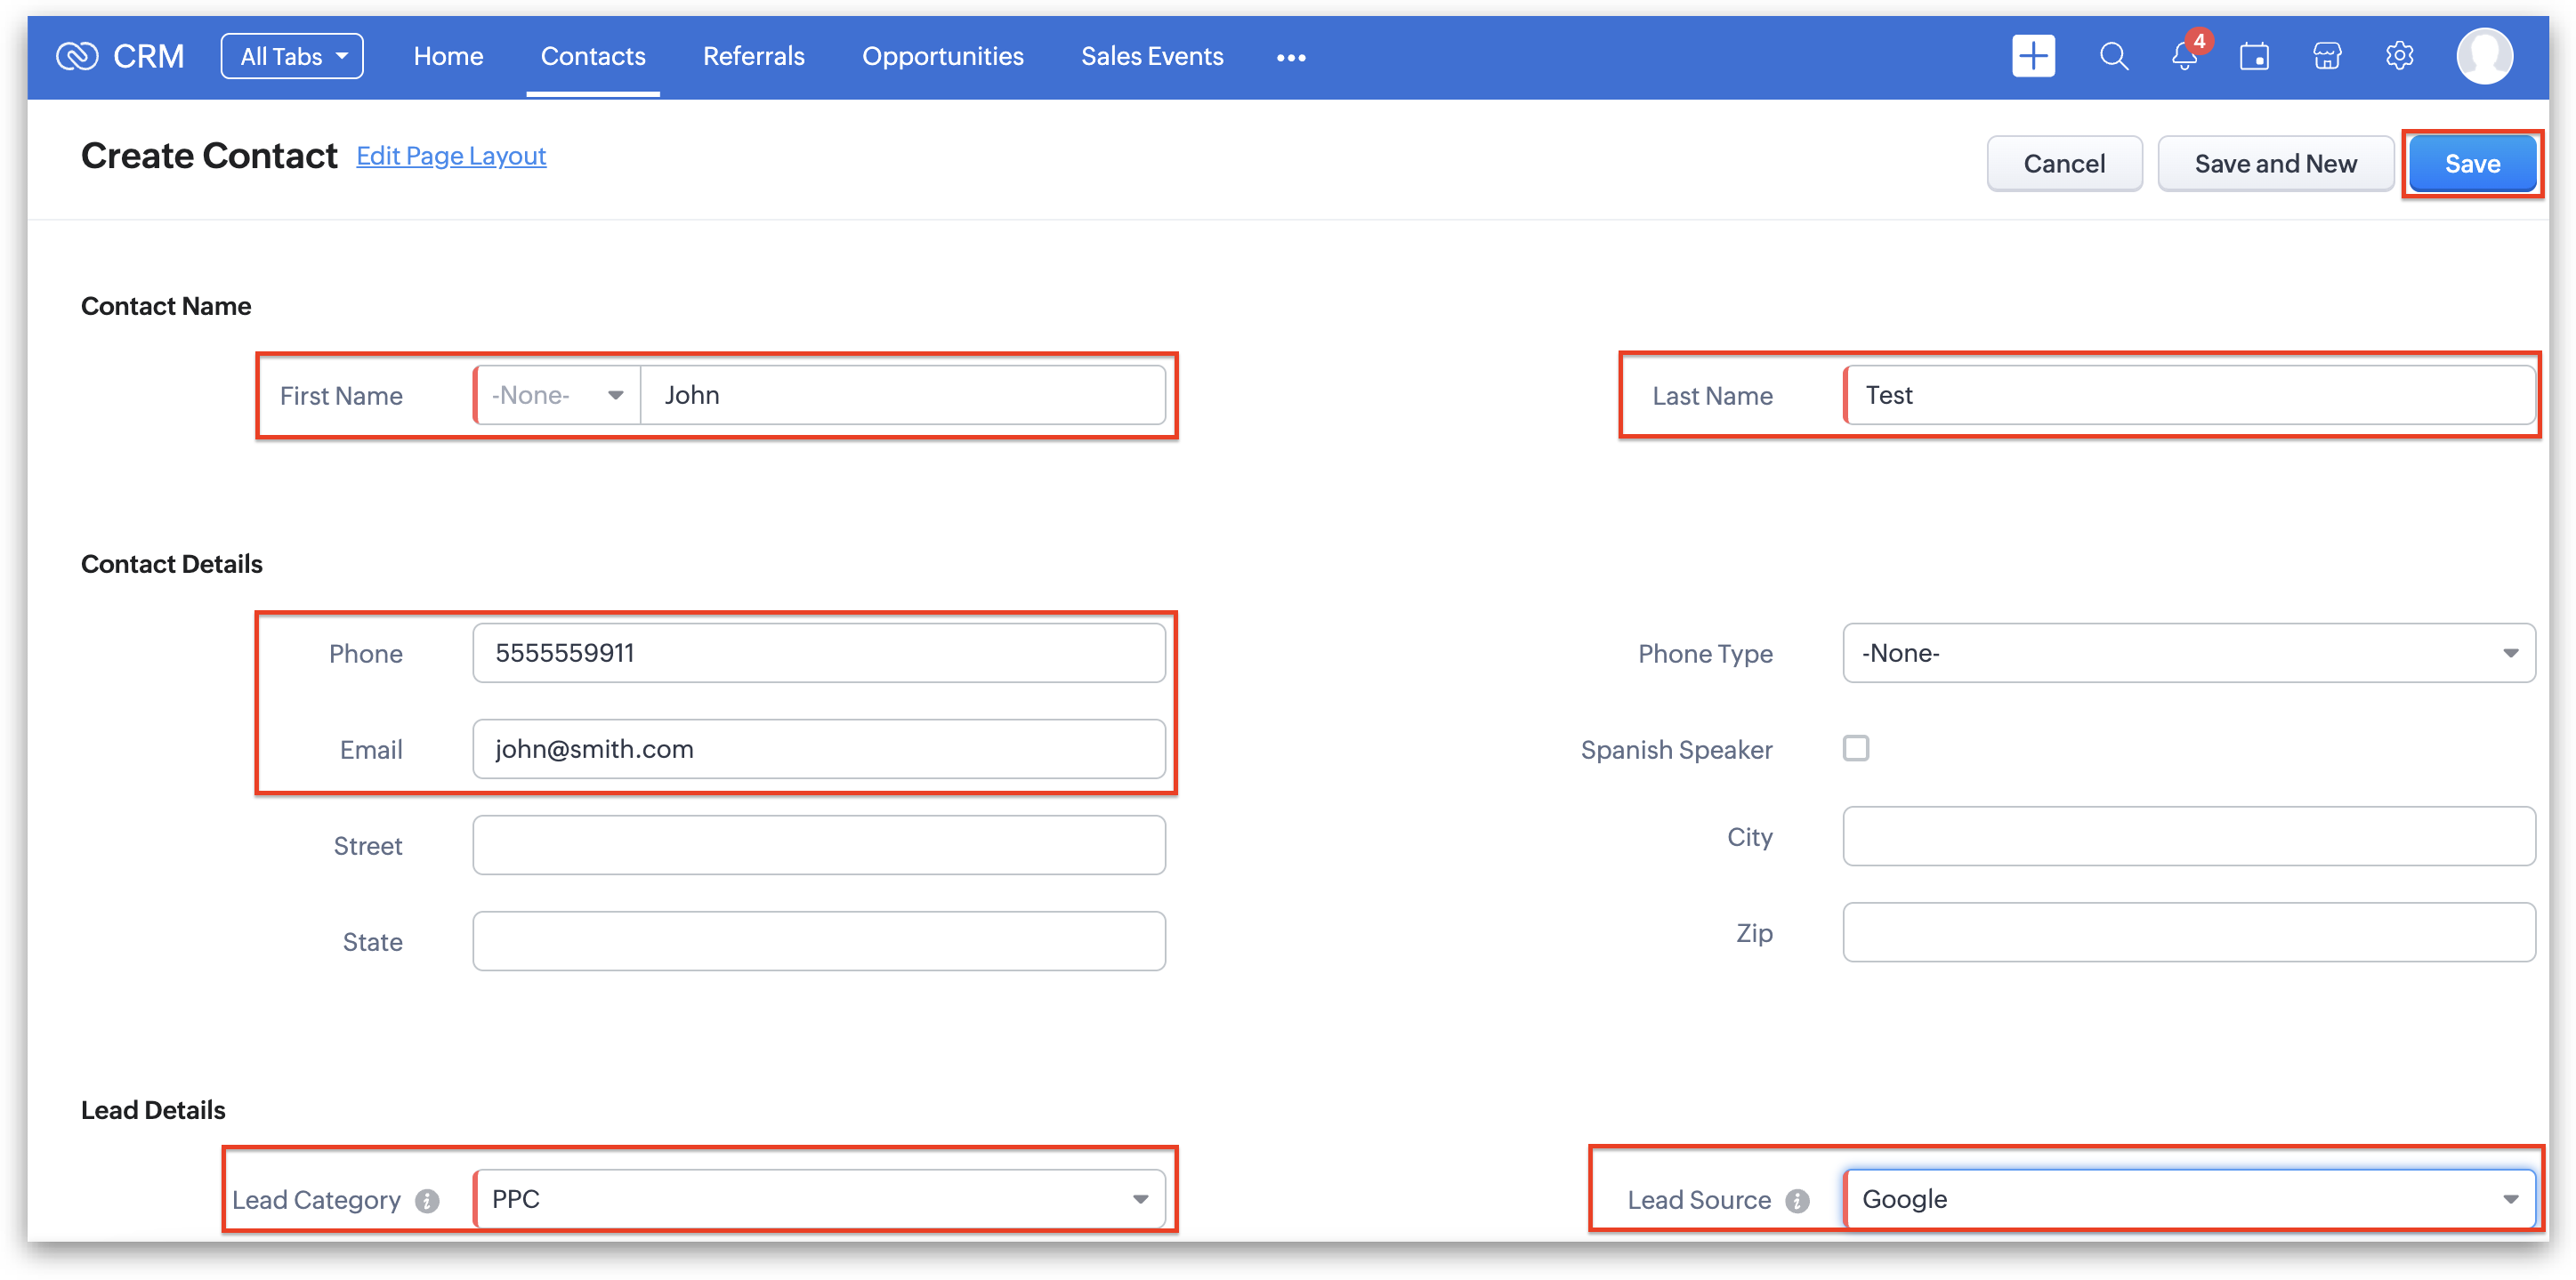Open the Edit Page Layout link

[x=451, y=156]
